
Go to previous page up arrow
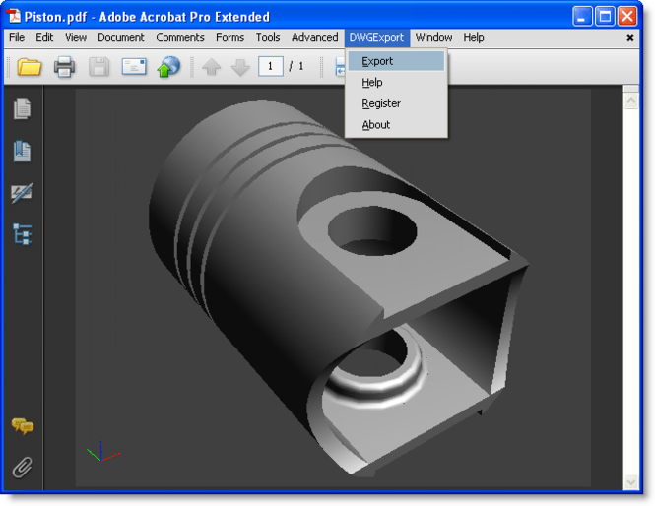click(x=212, y=67)
